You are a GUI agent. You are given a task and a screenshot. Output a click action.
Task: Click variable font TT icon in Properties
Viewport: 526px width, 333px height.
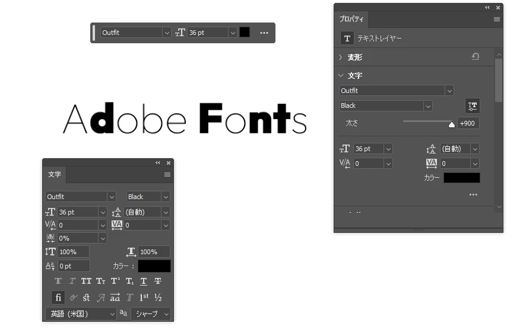click(473, 106)
